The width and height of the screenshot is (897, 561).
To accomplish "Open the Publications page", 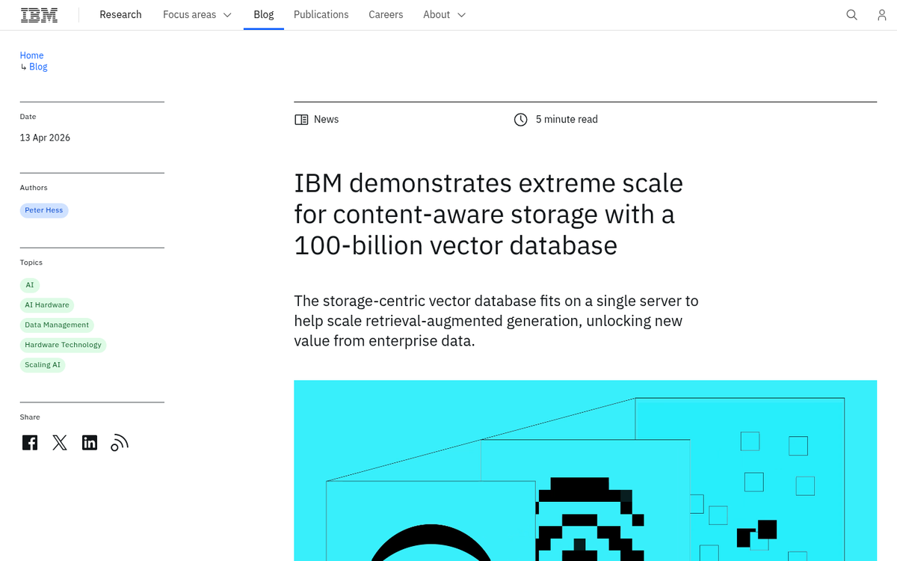I will [321, 15].
